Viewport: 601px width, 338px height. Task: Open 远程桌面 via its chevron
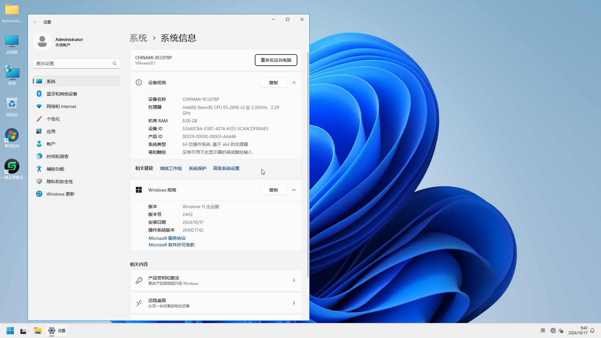(294, 303)
